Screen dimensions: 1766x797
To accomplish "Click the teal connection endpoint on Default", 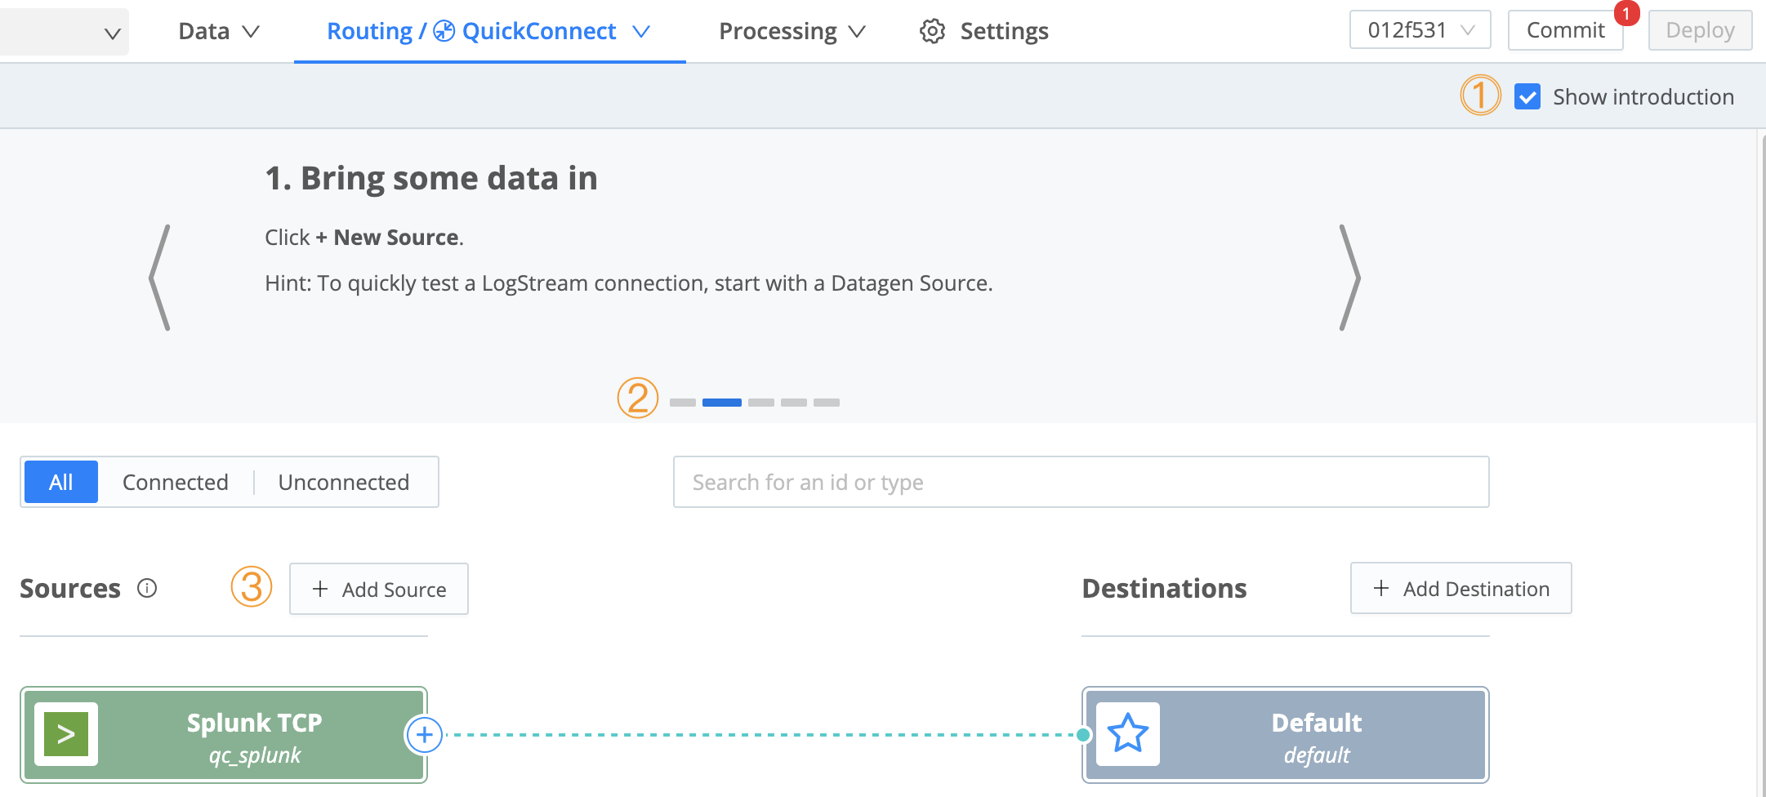I will coord(1084,735).
